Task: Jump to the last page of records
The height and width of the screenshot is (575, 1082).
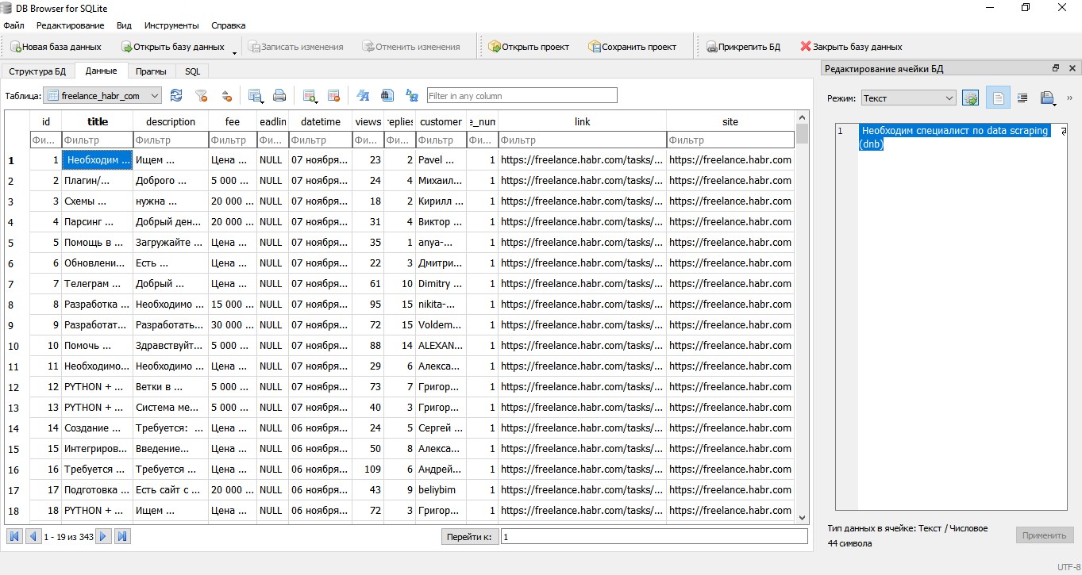Action: 122,537
